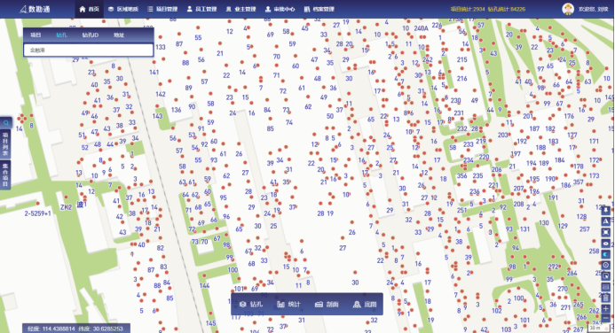
Task: Click the 统计 statistics button in the bottom bar
Action: (288, 304)
